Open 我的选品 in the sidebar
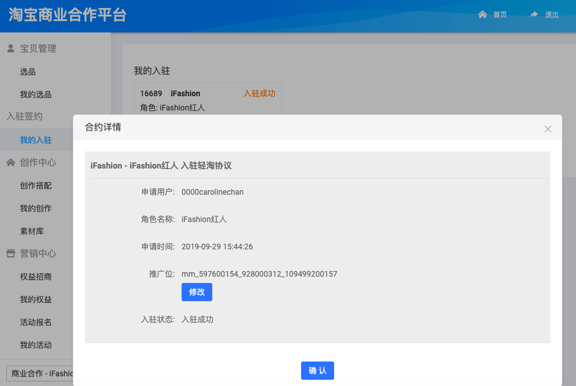The image size is (576, 386). 36,95
